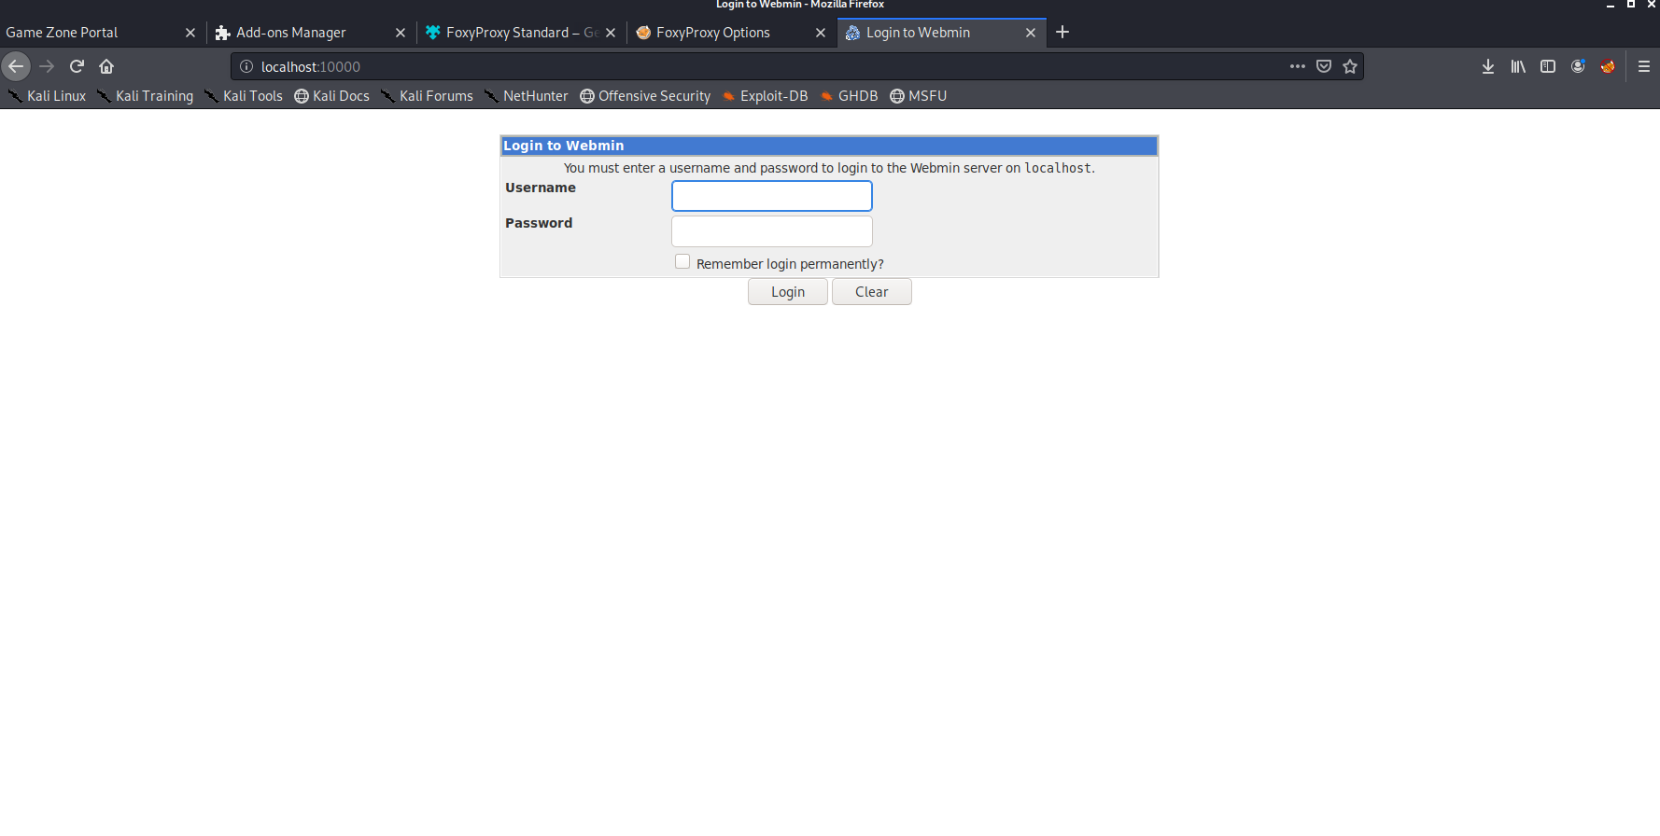
Task: Maximize the Firefox window
Action: [x=1631, y=5]
